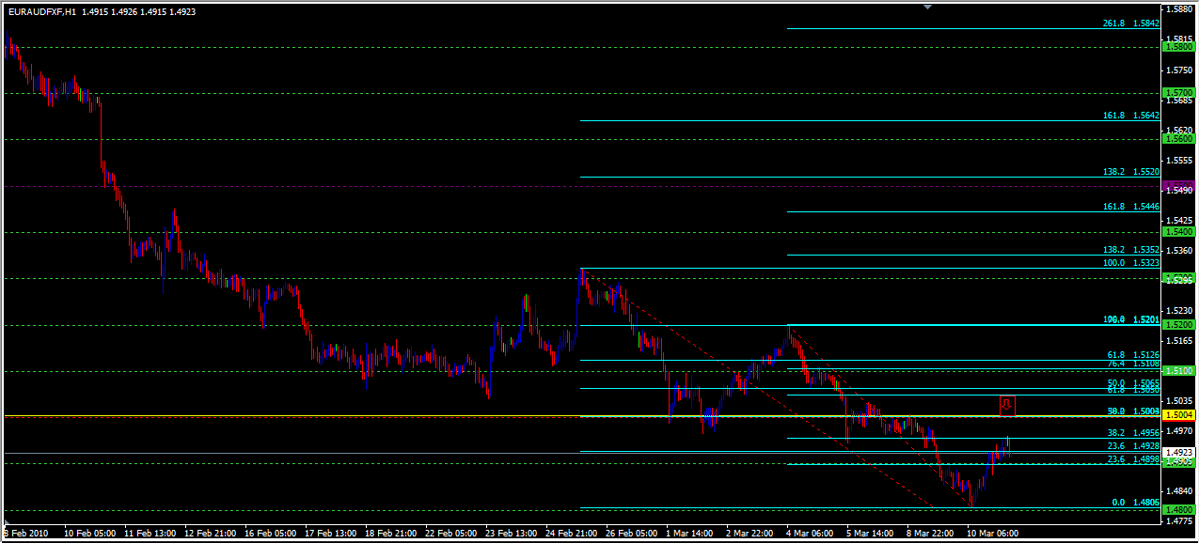The height and width of the screenshot is (543, 1199).
Task: Click the 1.4970 price scale value
Action: [x=1178, y=431]
